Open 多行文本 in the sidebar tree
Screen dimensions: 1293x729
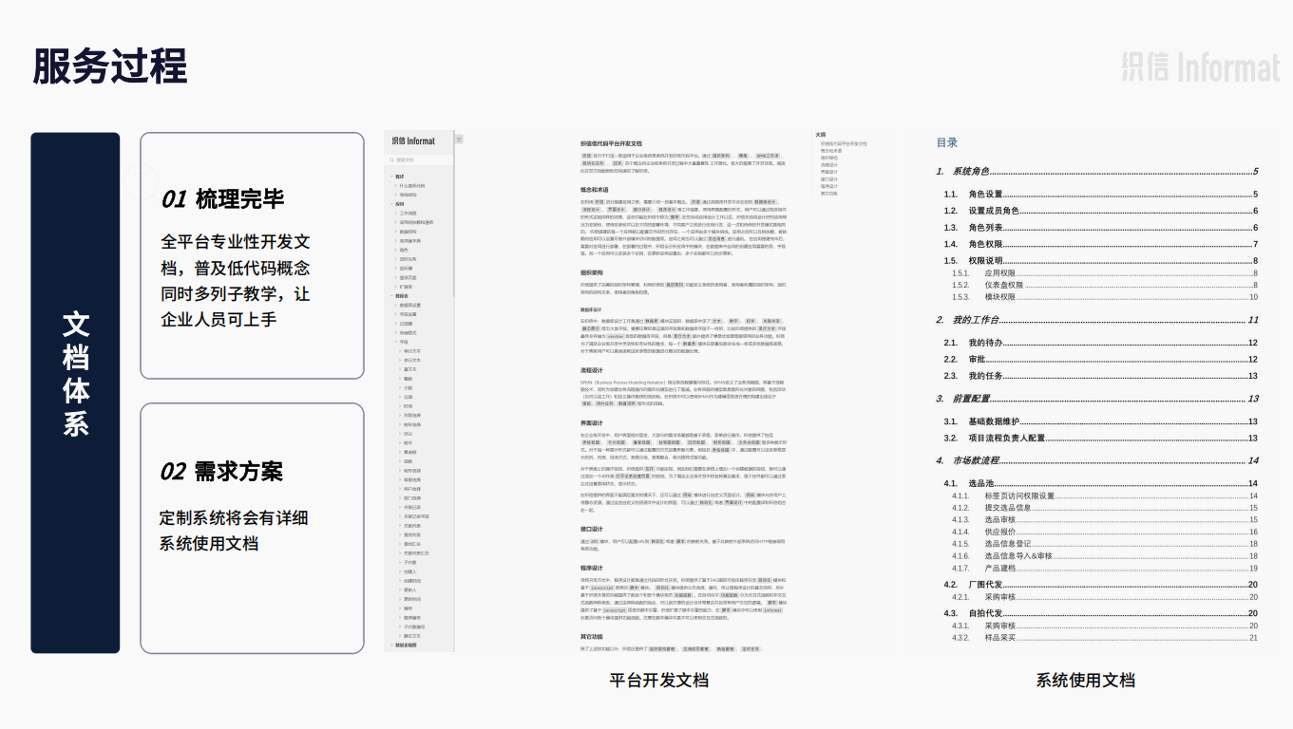pyautogui.click(x=411, y=361)
